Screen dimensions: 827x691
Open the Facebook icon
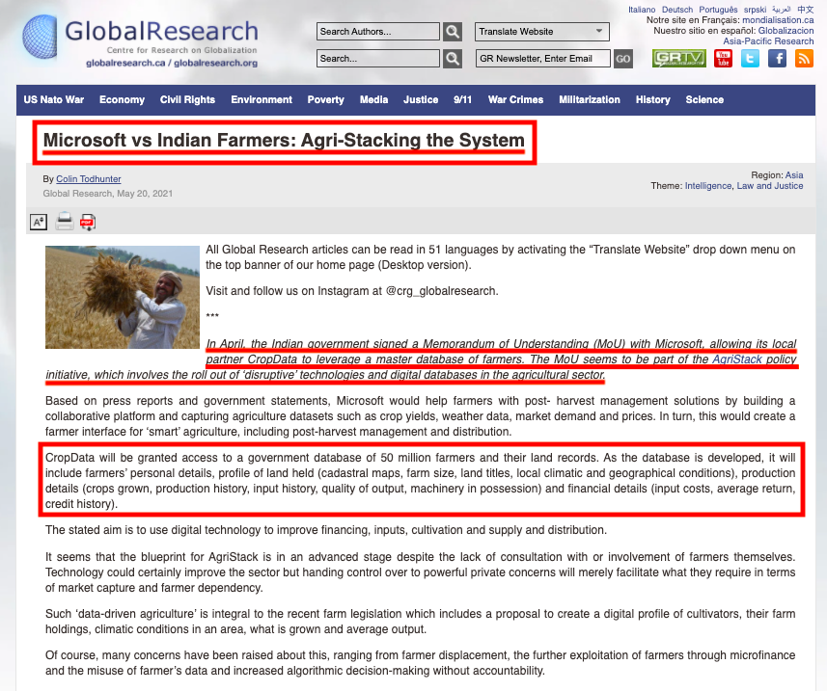pyautogui.click(x=778, y=58)
